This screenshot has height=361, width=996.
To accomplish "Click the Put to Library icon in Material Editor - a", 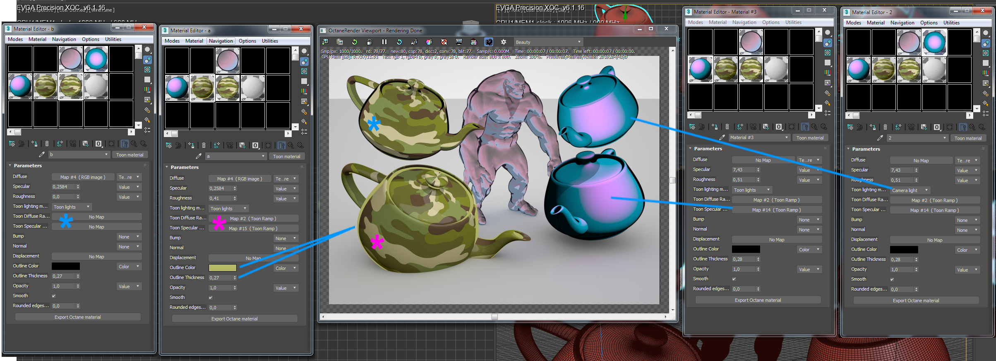I will click(x=242, y=145).
